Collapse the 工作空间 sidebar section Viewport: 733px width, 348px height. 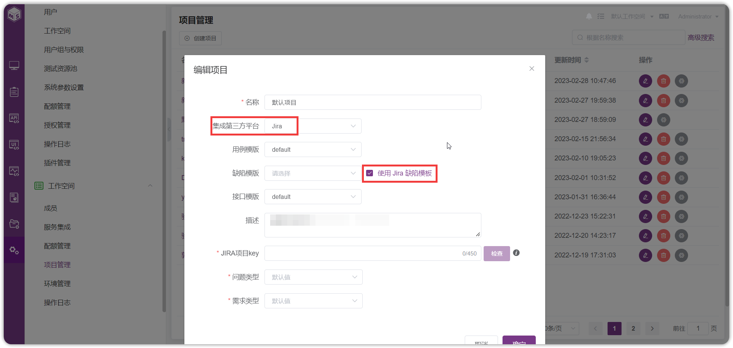pos(150,186)
